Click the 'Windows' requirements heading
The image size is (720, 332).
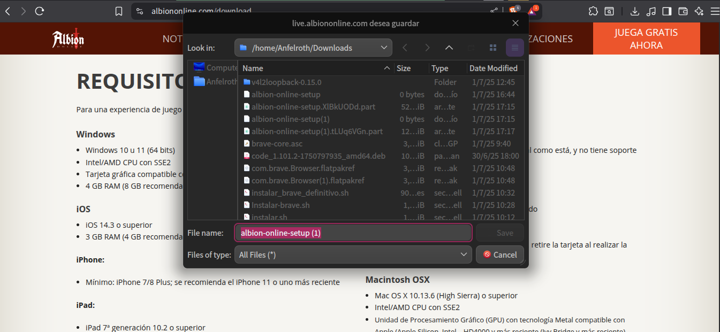(95, 134)
